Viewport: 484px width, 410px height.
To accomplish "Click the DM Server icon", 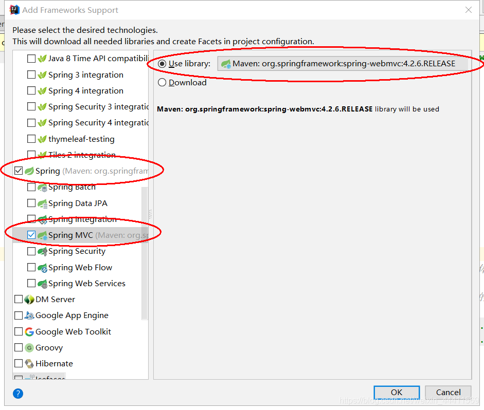I will (29, 300).
